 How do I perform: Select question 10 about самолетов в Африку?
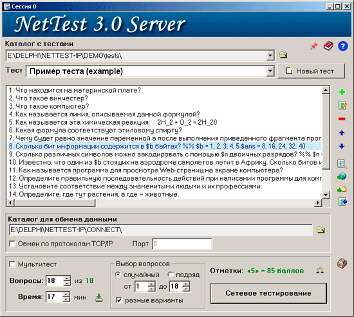tap(164, 162)
